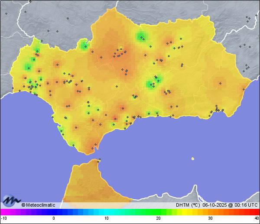This screenshot has height=224, width=260.
Task: Click the 40 label on the legend
Action: point(256,218)
